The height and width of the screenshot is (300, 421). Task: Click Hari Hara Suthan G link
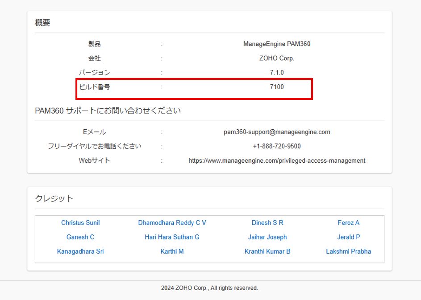point(172,237)
